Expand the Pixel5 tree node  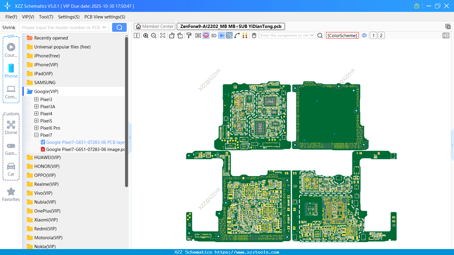point(36,121)
